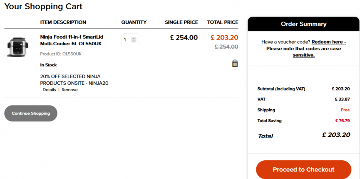
Task: Open the Ninja Foodi product thumbnail
Action: point(17,47)
